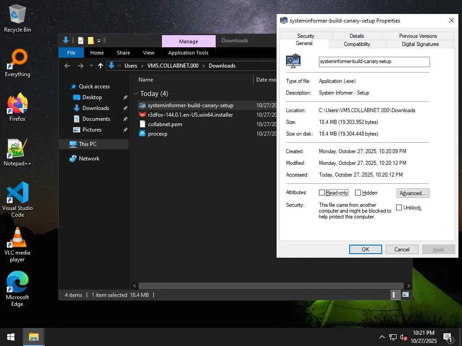Click the network tray icon
This screenshot has height=346, width=462.
pyautogui.click(x=393, y=337)
